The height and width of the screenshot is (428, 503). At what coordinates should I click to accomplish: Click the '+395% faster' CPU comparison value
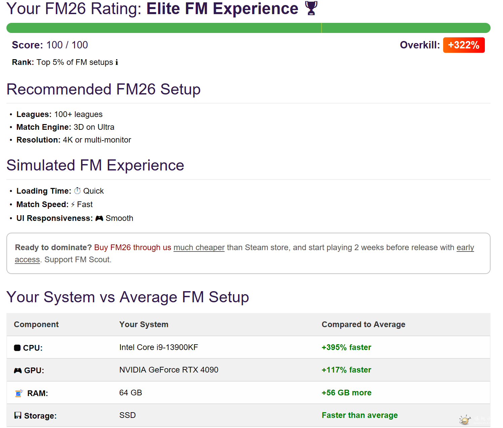[346, 347]
